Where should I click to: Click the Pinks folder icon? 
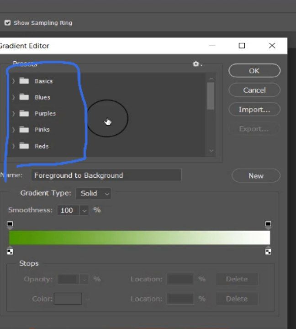(24, 130)
